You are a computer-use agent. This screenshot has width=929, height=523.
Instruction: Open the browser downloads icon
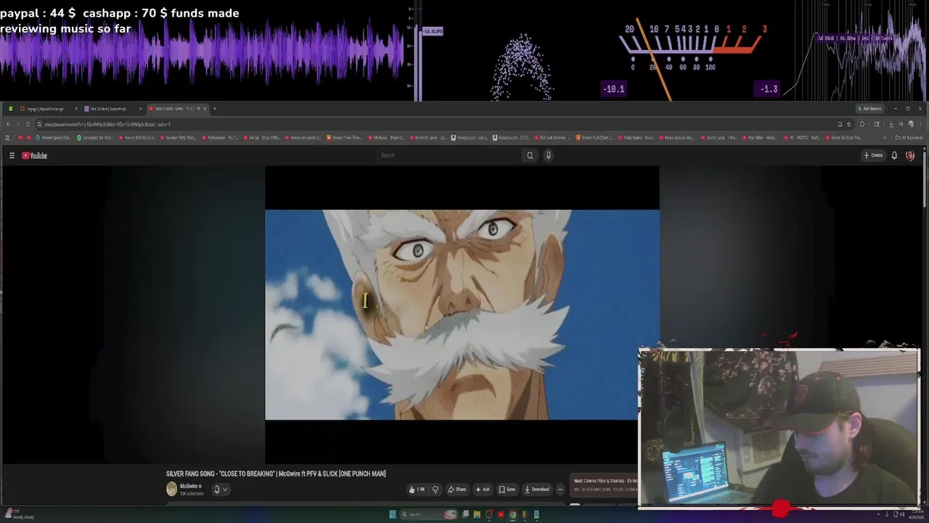[891, 124]
